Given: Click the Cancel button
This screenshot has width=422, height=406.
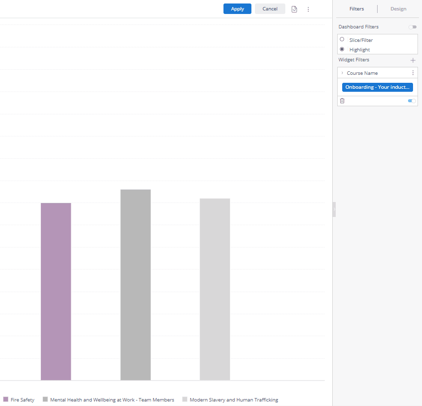Looking at the screenshot, I should [x=270, y=9].
